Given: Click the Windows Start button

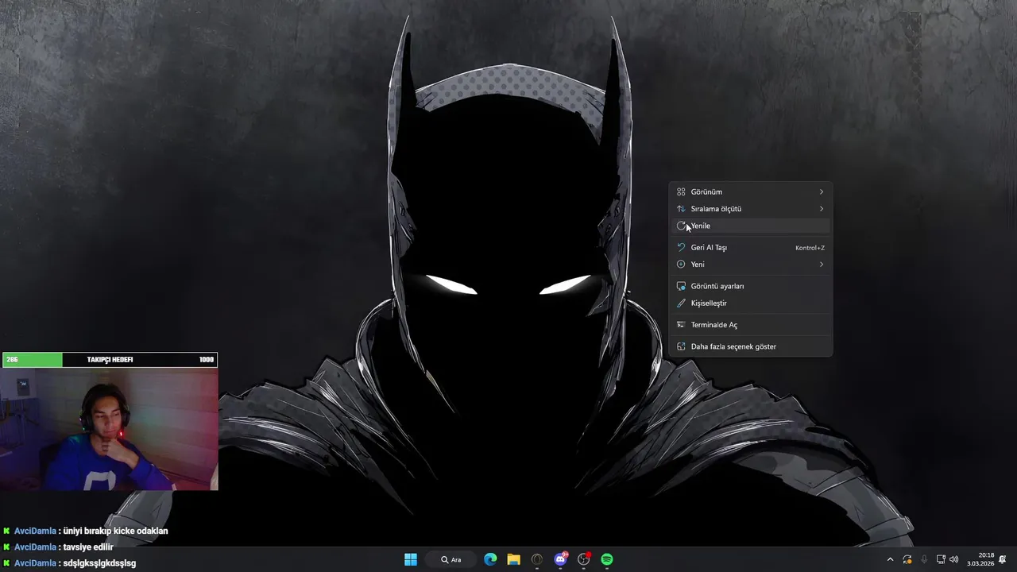Looking at the screenshot, I should (x=411, y=559).
